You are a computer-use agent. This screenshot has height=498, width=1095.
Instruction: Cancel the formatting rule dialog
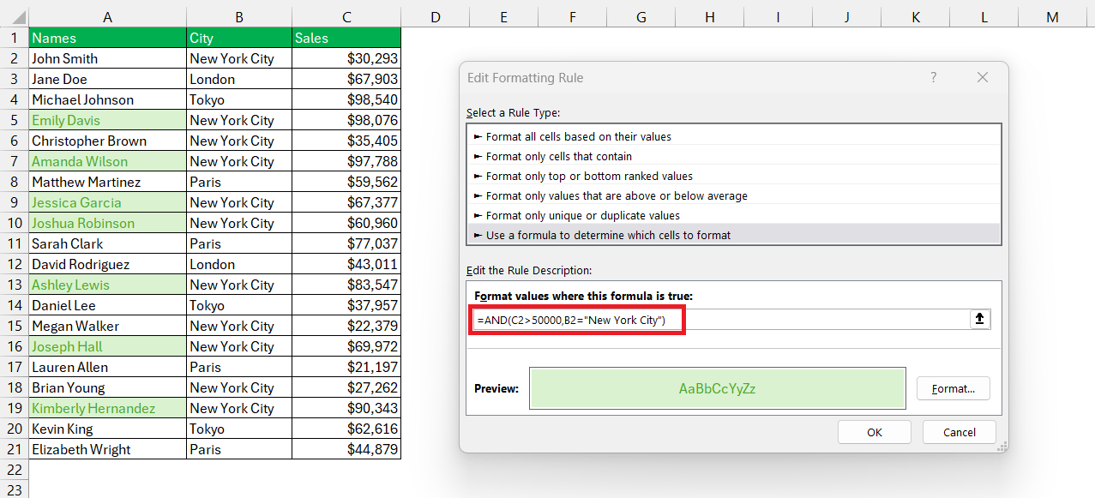click(960, 432)
